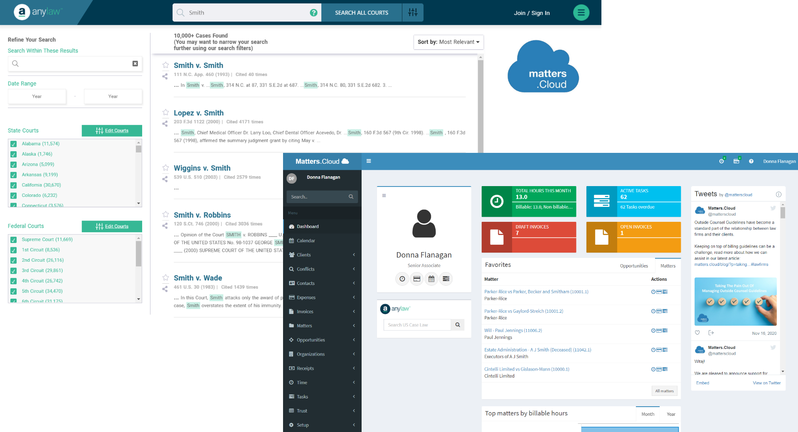This screenshot has height=432, width=798.
Task: Toggle Arkansas court checkbox
Action: point(13,175)
